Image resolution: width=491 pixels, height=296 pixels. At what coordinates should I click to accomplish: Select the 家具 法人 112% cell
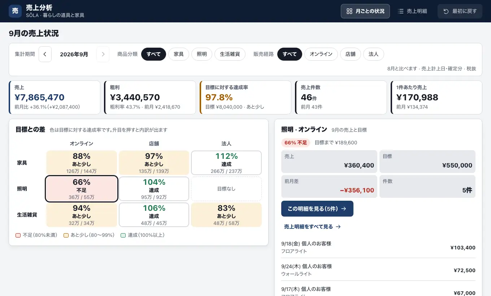pos(226,163)
